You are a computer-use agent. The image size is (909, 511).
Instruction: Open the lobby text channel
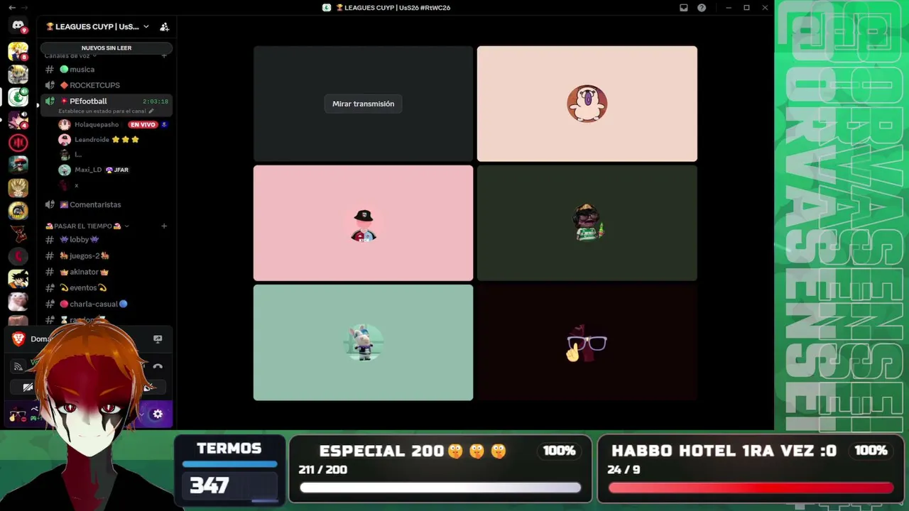107,239
